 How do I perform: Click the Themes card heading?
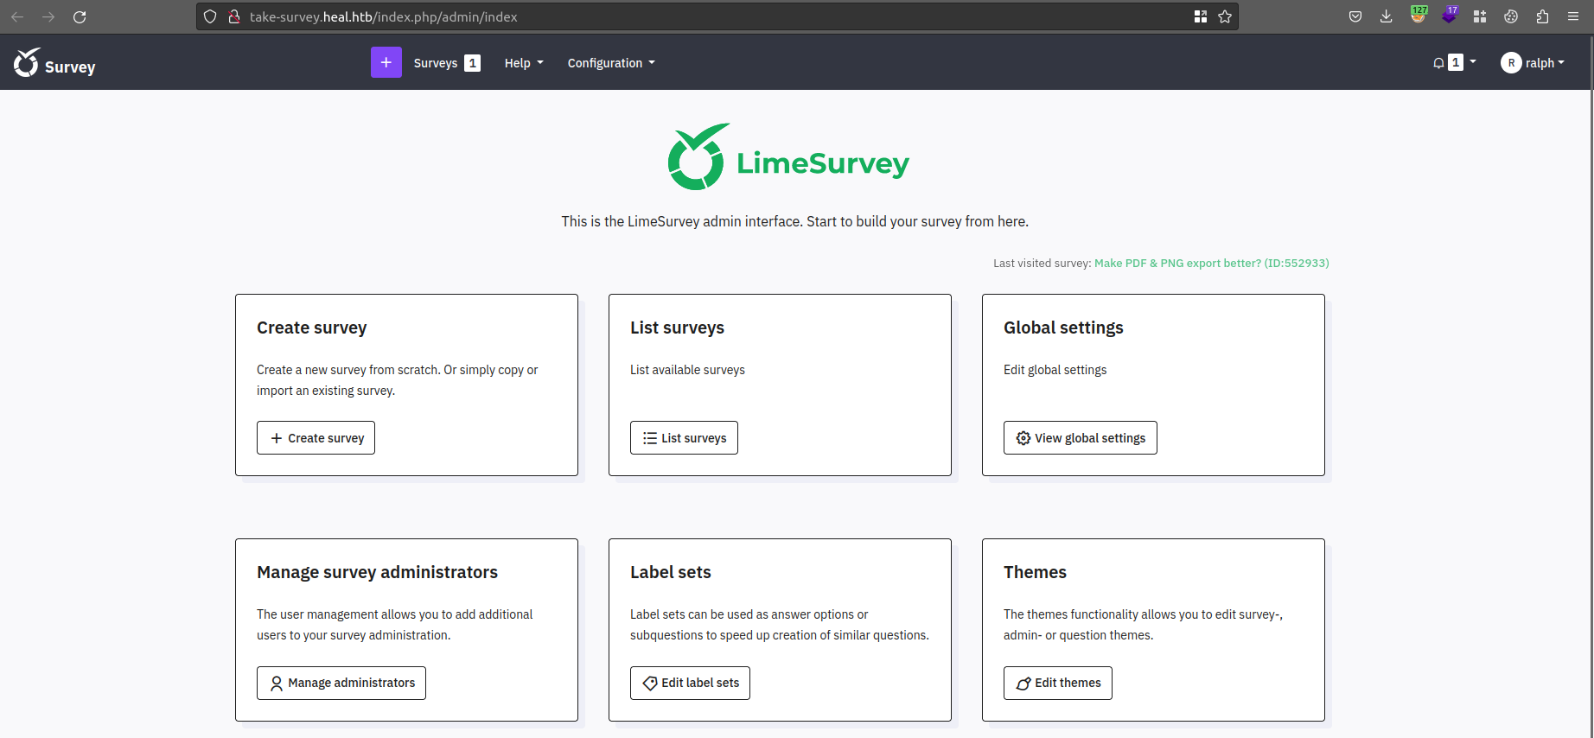(1035, 572)
